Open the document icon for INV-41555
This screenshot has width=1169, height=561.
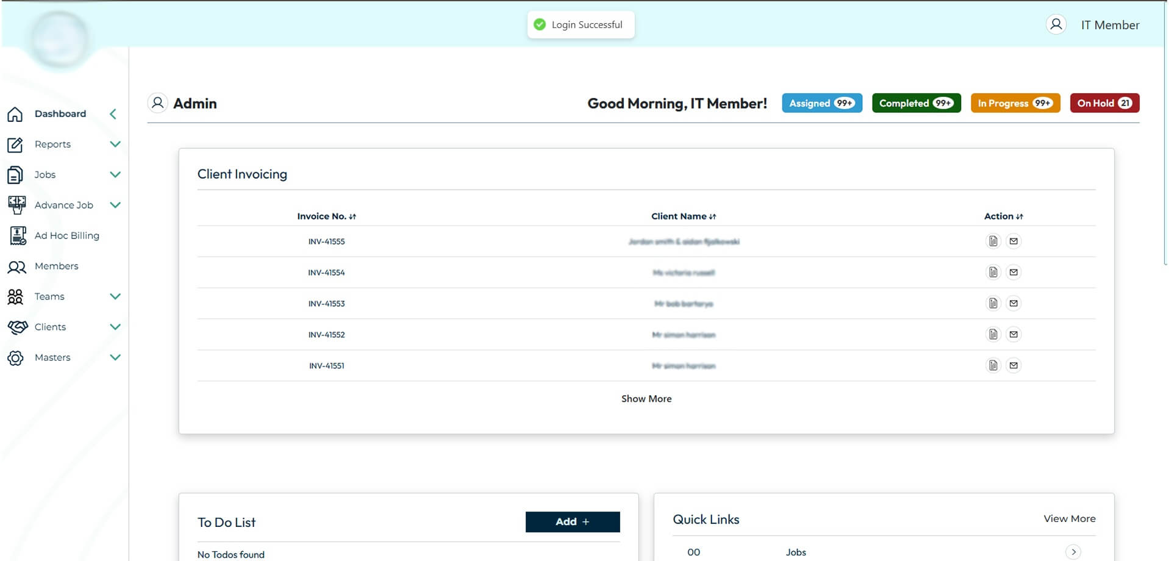993,241
